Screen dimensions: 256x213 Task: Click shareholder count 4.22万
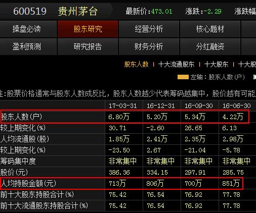(233, 117)
